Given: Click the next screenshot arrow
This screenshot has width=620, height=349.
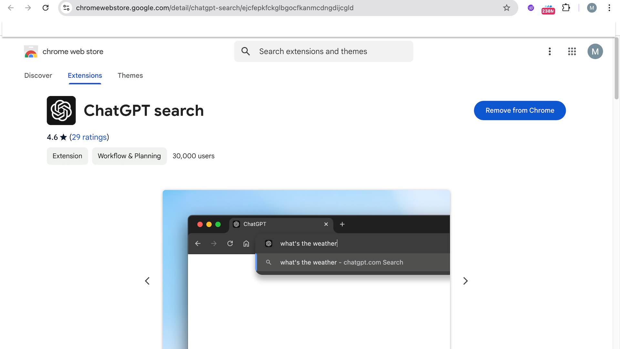Looking at the screenshot, I should pos(465,281).
